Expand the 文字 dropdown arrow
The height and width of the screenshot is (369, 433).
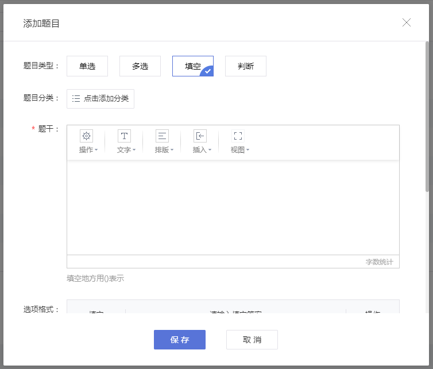point(134,150)
